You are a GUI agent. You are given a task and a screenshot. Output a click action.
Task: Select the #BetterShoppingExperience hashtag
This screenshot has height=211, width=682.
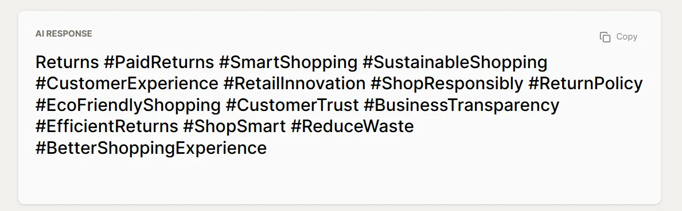point(151,148)
